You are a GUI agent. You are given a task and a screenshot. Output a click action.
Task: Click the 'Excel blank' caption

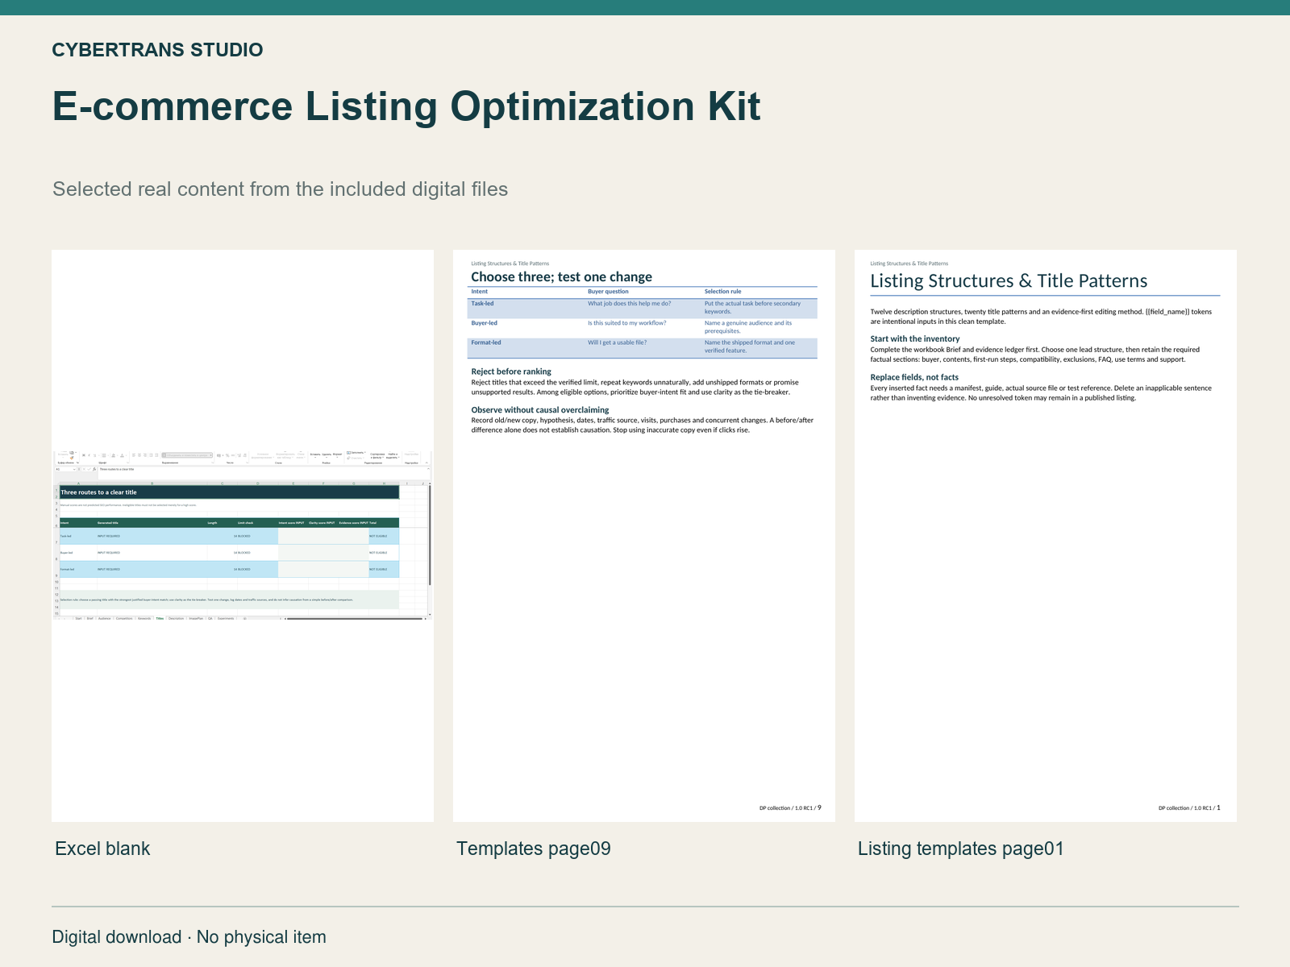point(102,849)
